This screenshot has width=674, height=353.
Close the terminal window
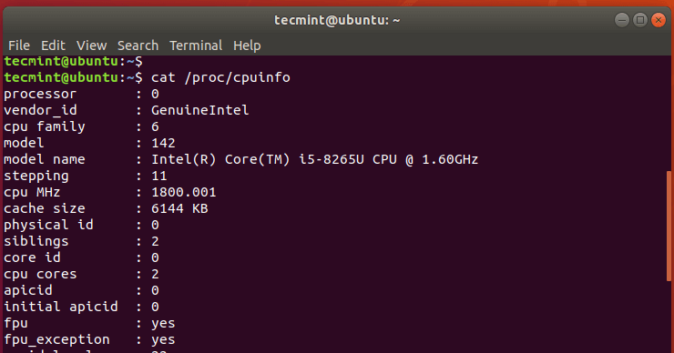(x=659, y=20)
